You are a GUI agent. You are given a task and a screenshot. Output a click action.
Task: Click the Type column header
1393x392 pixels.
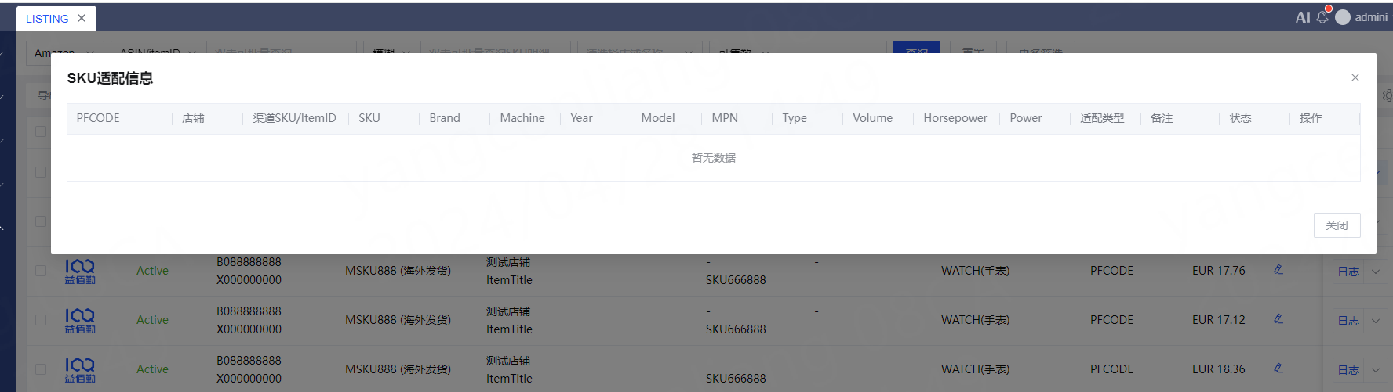[795, 118]
